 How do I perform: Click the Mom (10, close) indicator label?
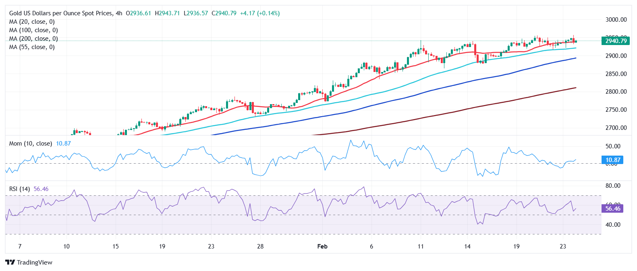point(31,144)
